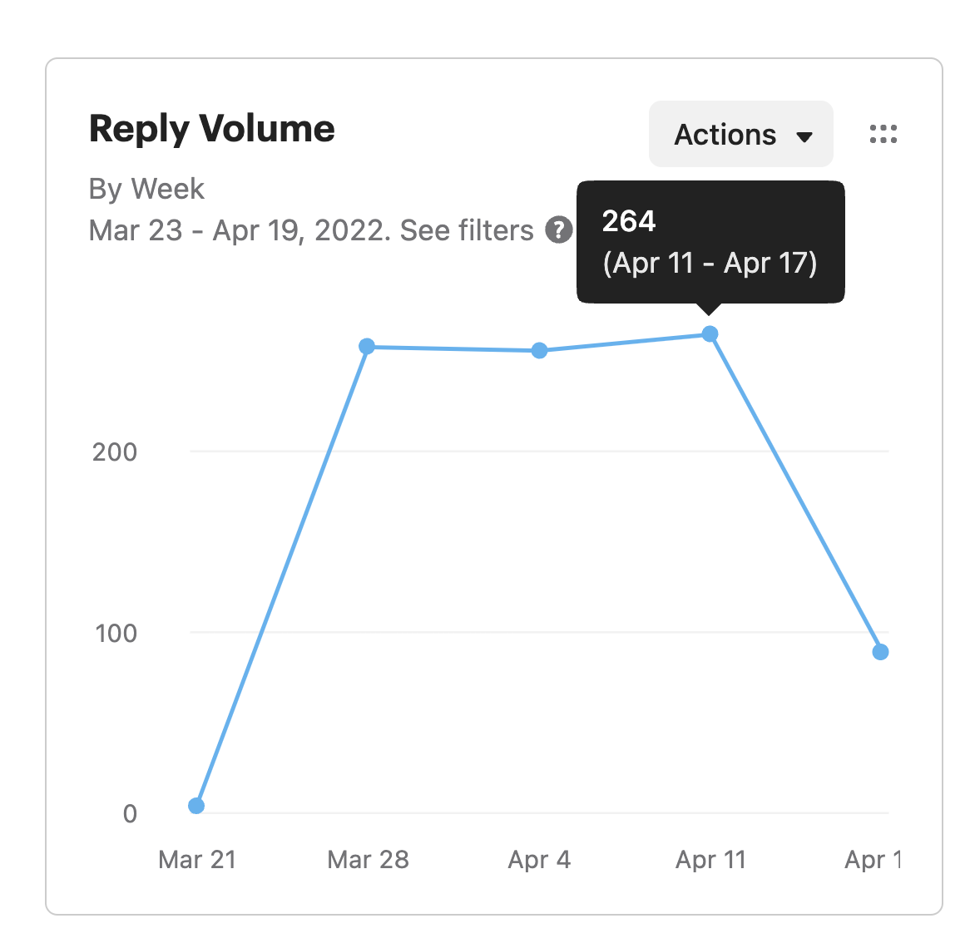The image size is (970, 943).
Task: Click the 0 y-axis label
Action: (130, 813)
